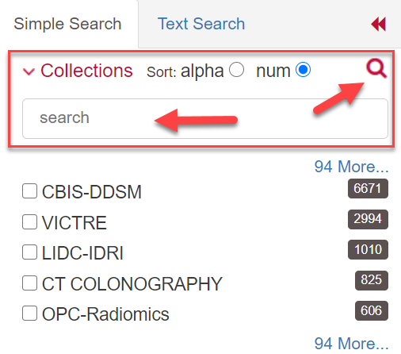The width and height of the screenshot is (401, 354).
Task: Collapse the Collections section chevron
Action: [x=29, y=71]
